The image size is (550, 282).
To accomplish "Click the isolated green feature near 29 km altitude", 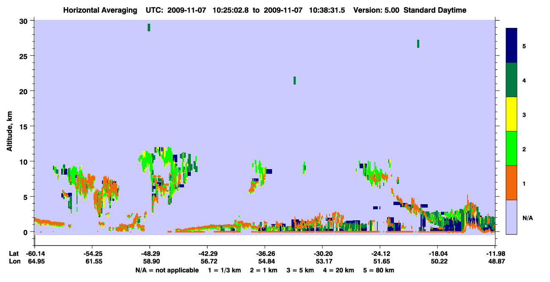I will (x=149, y=27).
